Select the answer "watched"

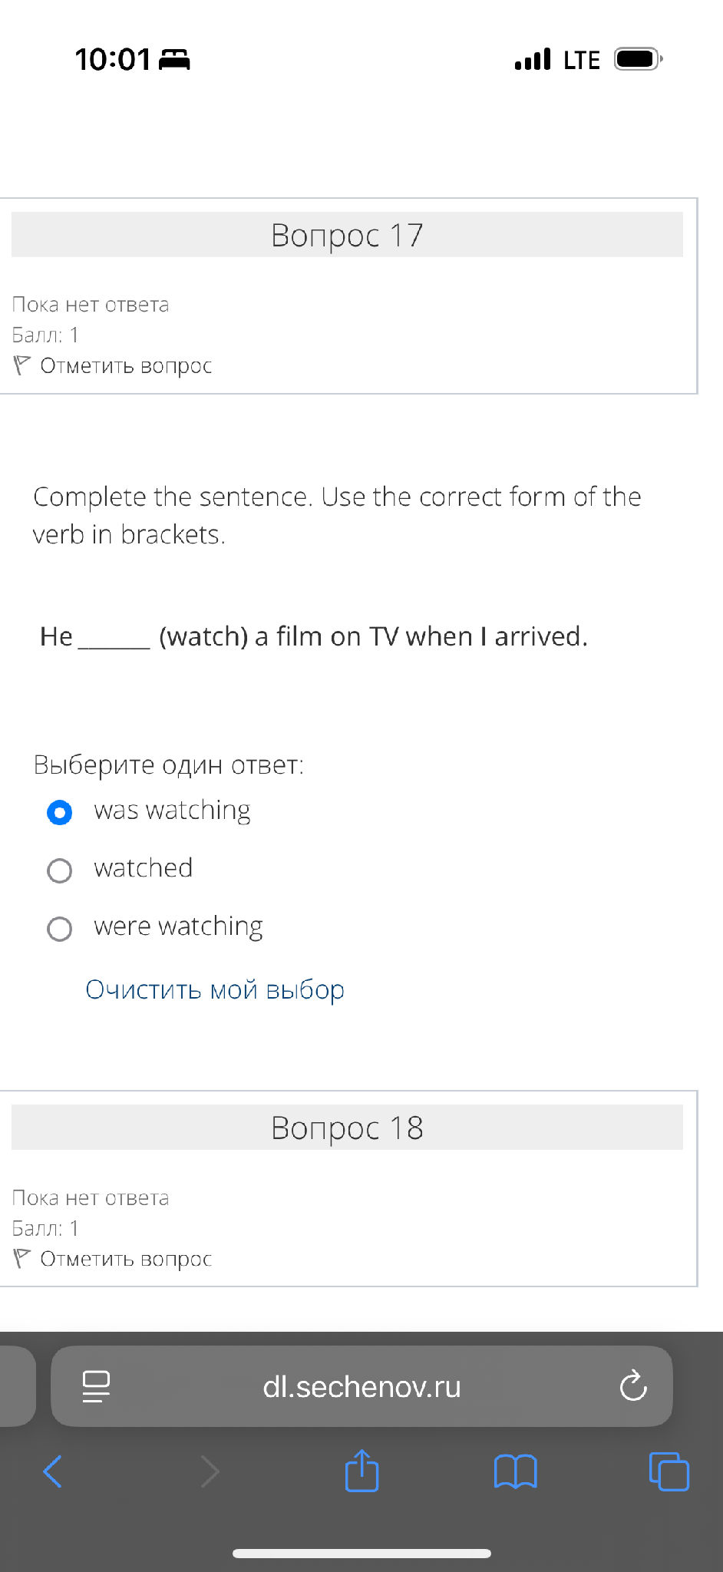pos(59,871)
